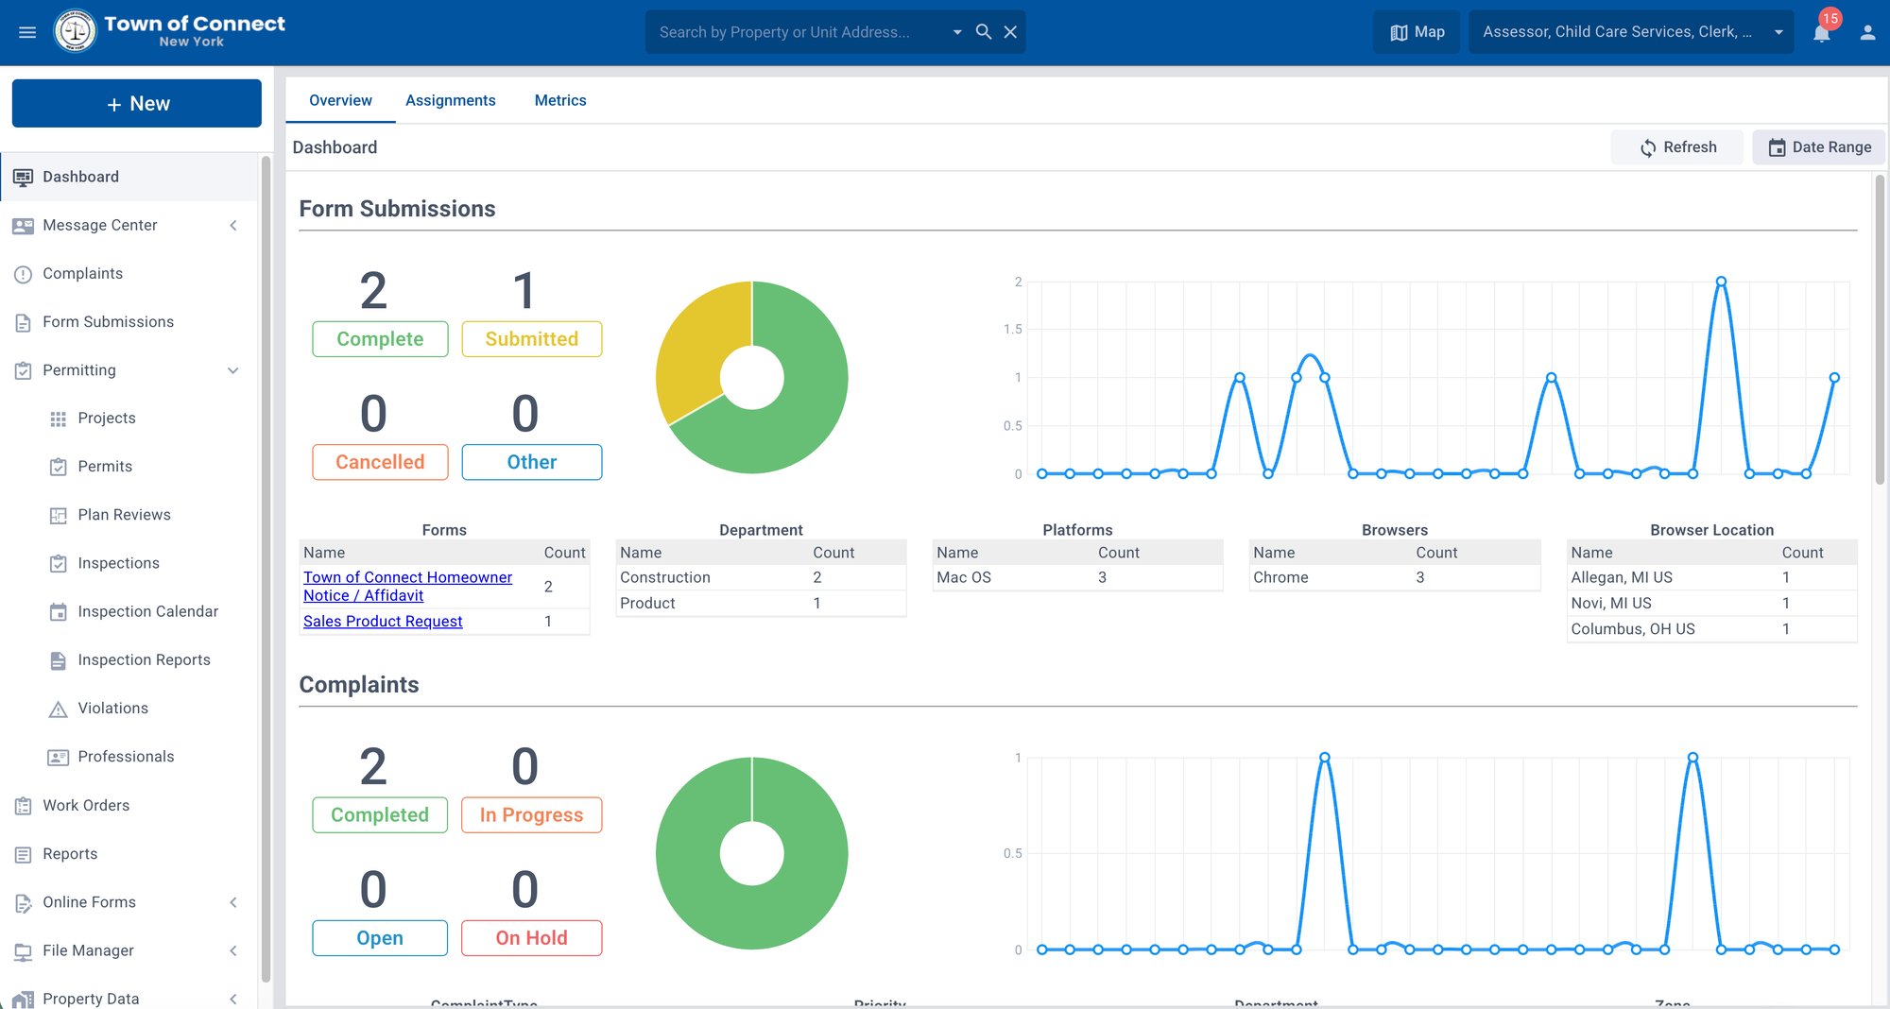Viewport: 1890px width, 1009px height.
Task: Click the Refresh button
Action: [x=1676, y=147]
